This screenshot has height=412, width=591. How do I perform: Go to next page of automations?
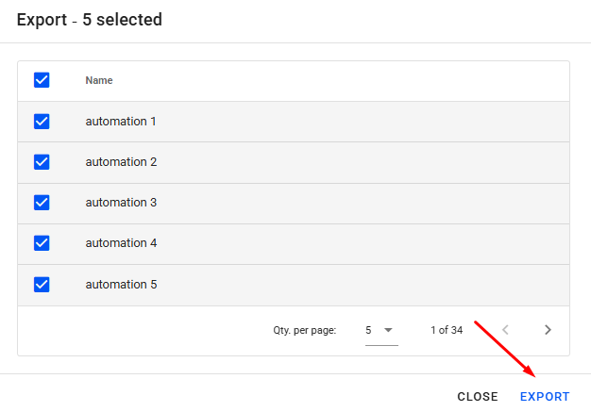[548, 330]
